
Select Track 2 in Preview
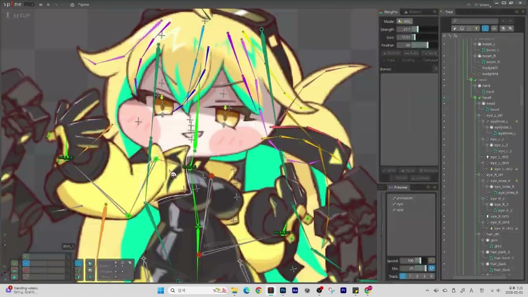pyautogui.click(x=417, y=276)
